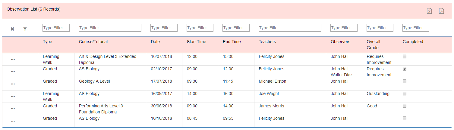Tick Completed checkbox for Geology A Level
Image resolution: width=454 pixels, height=130 pixels.
coord(405,81)
